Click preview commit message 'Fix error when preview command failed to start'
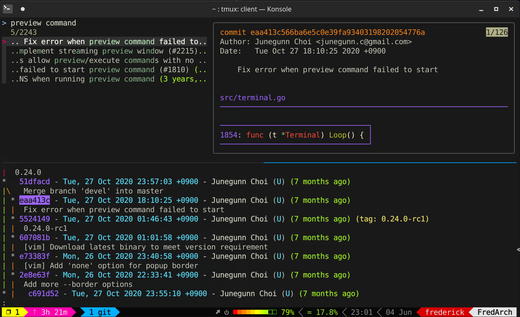This screenshot has width=520, height=317. 338,70
